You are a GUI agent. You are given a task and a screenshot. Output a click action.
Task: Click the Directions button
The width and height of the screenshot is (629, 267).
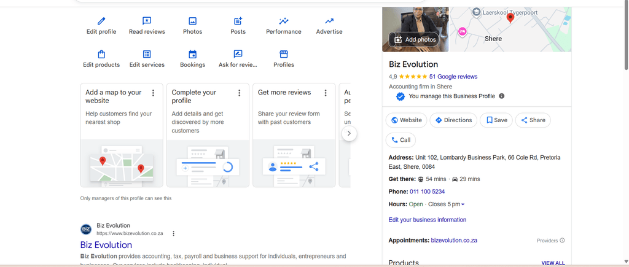tap(453, 120)
